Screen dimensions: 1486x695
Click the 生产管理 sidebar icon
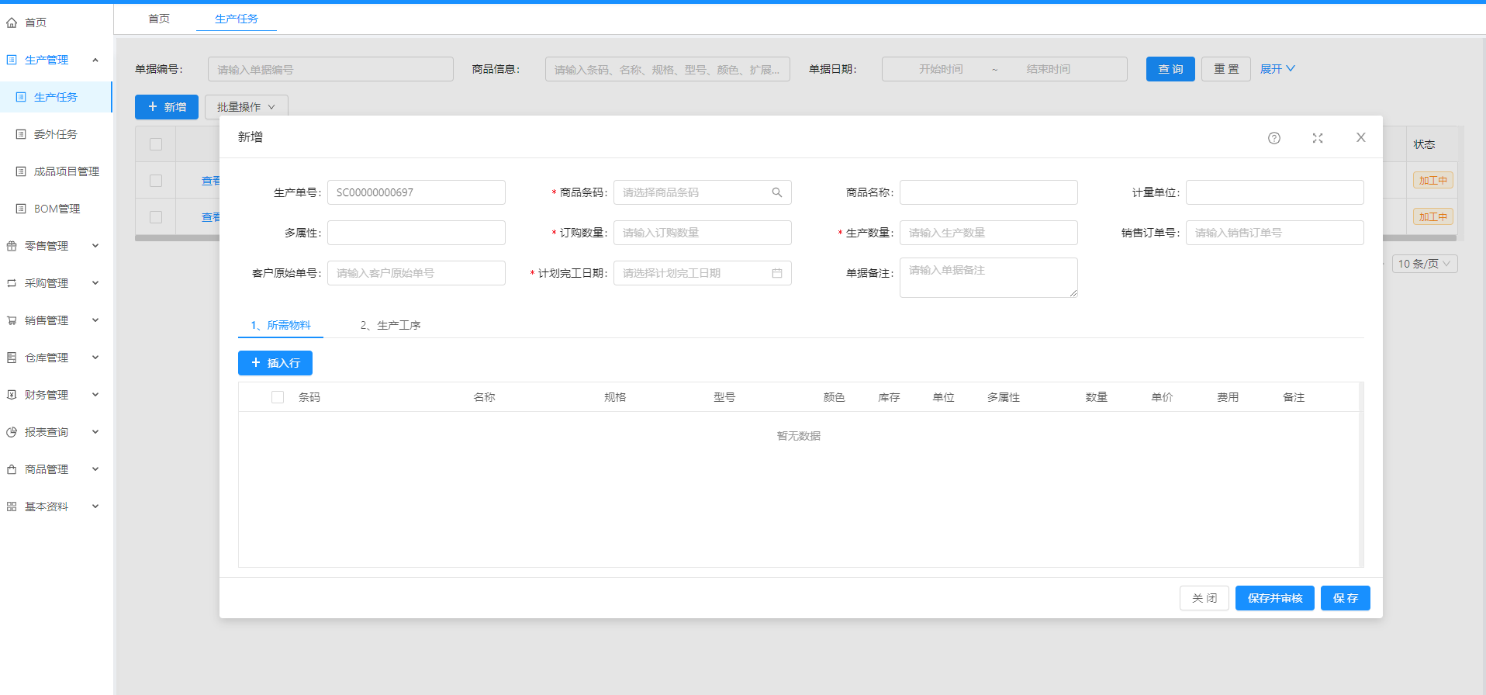(12, 60)
